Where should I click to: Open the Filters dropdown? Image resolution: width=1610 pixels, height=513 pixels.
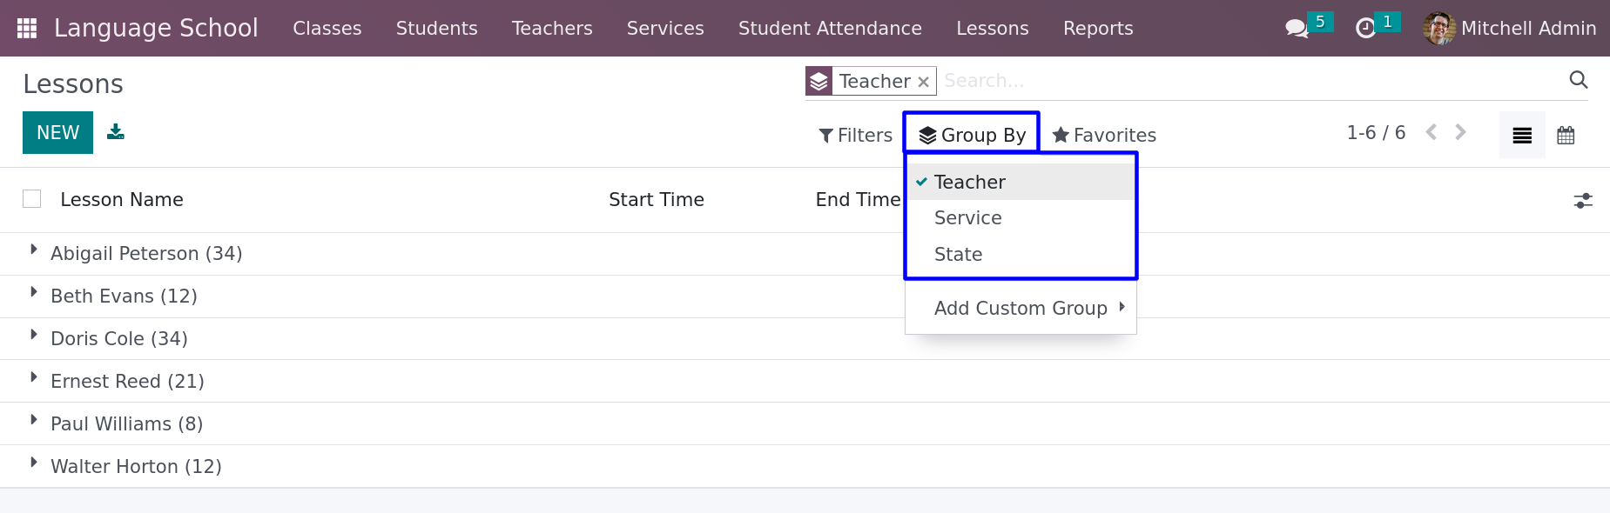(x=856, y=135)
